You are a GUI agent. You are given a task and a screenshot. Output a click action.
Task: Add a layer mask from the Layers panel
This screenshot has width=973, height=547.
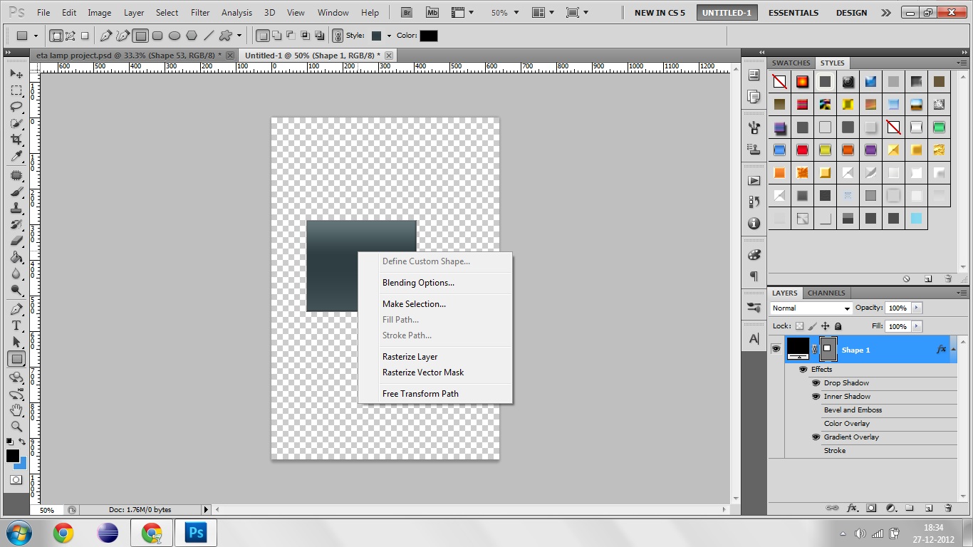point(871,509)
